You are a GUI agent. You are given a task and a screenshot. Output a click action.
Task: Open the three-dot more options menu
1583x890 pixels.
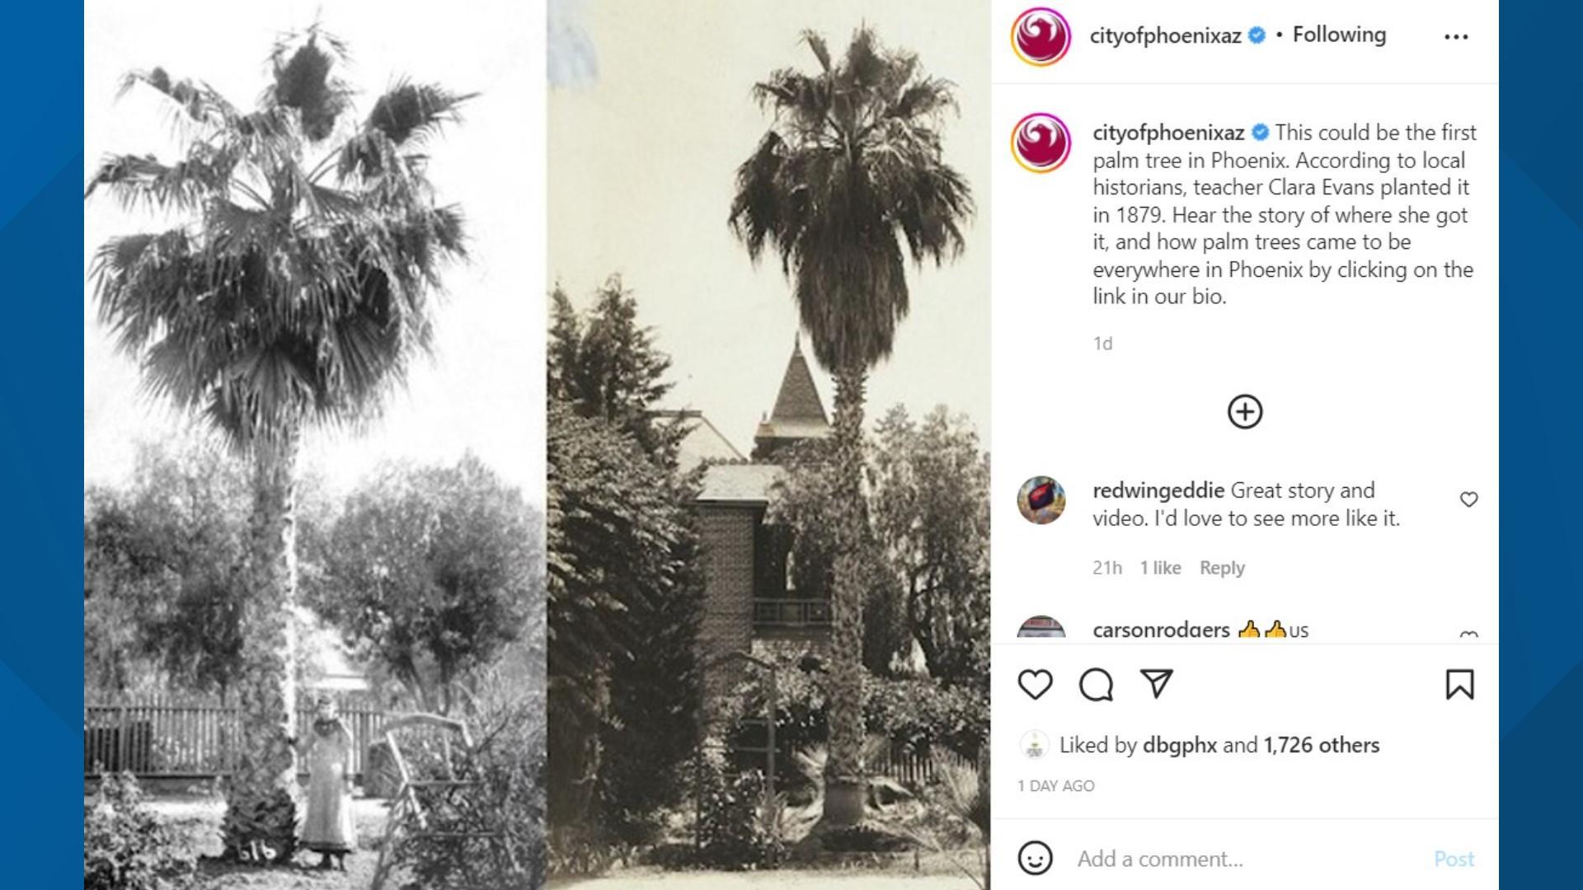coord(1456,36)
